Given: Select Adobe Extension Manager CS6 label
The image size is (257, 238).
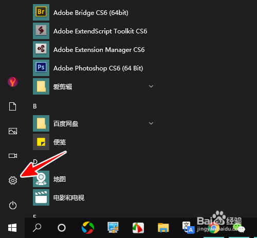Looking at the screenshot, I should click(x=99, y=50).
